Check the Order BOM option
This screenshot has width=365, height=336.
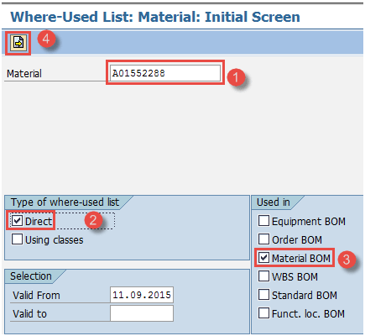pos(263,239)
